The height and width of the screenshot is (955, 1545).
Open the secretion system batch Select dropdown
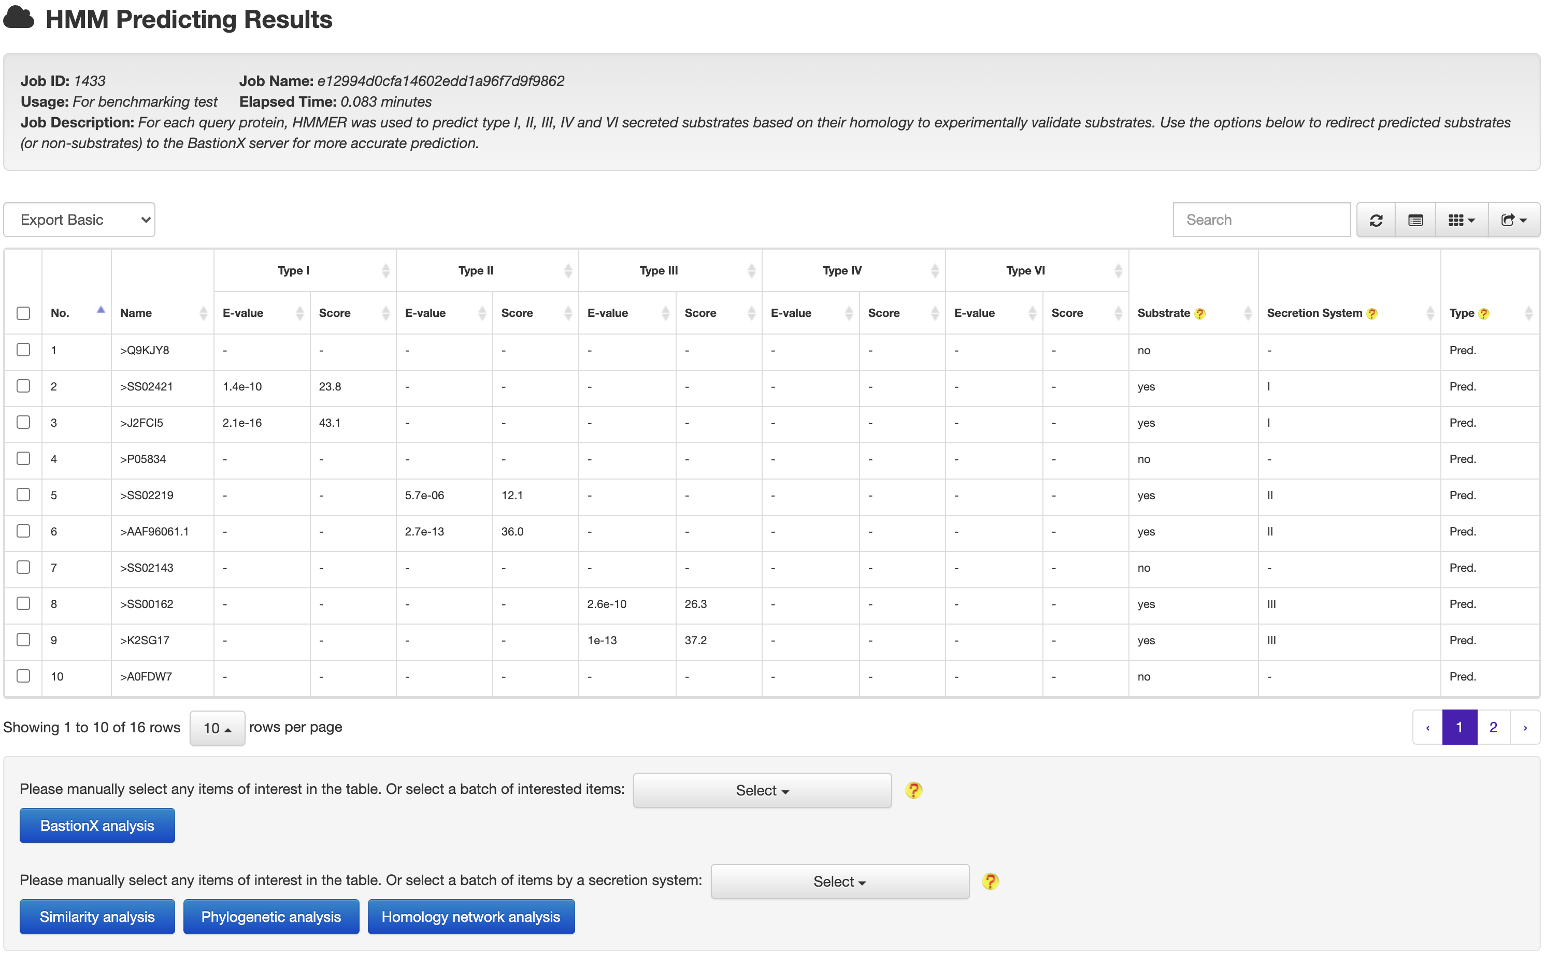[839, 881]
